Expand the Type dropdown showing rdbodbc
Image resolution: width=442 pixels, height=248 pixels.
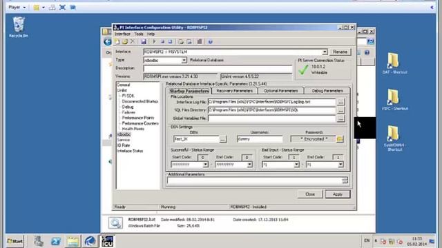pyautogui.click(x=184, y=60)
